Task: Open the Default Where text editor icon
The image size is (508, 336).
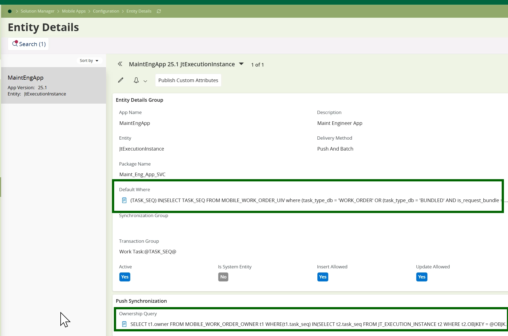Action: pos(124,200)
